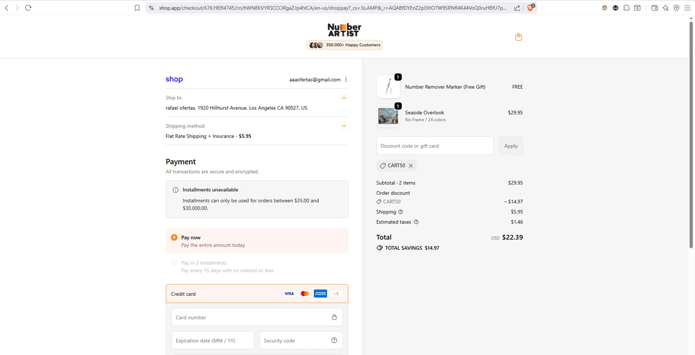Viewport: 695px width, 355px height.
Task: Click the security code help icon
Action: pyautogui.click(x=334, y=340)
